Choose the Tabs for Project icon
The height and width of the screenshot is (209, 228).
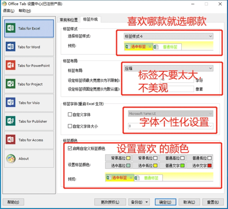11,84
